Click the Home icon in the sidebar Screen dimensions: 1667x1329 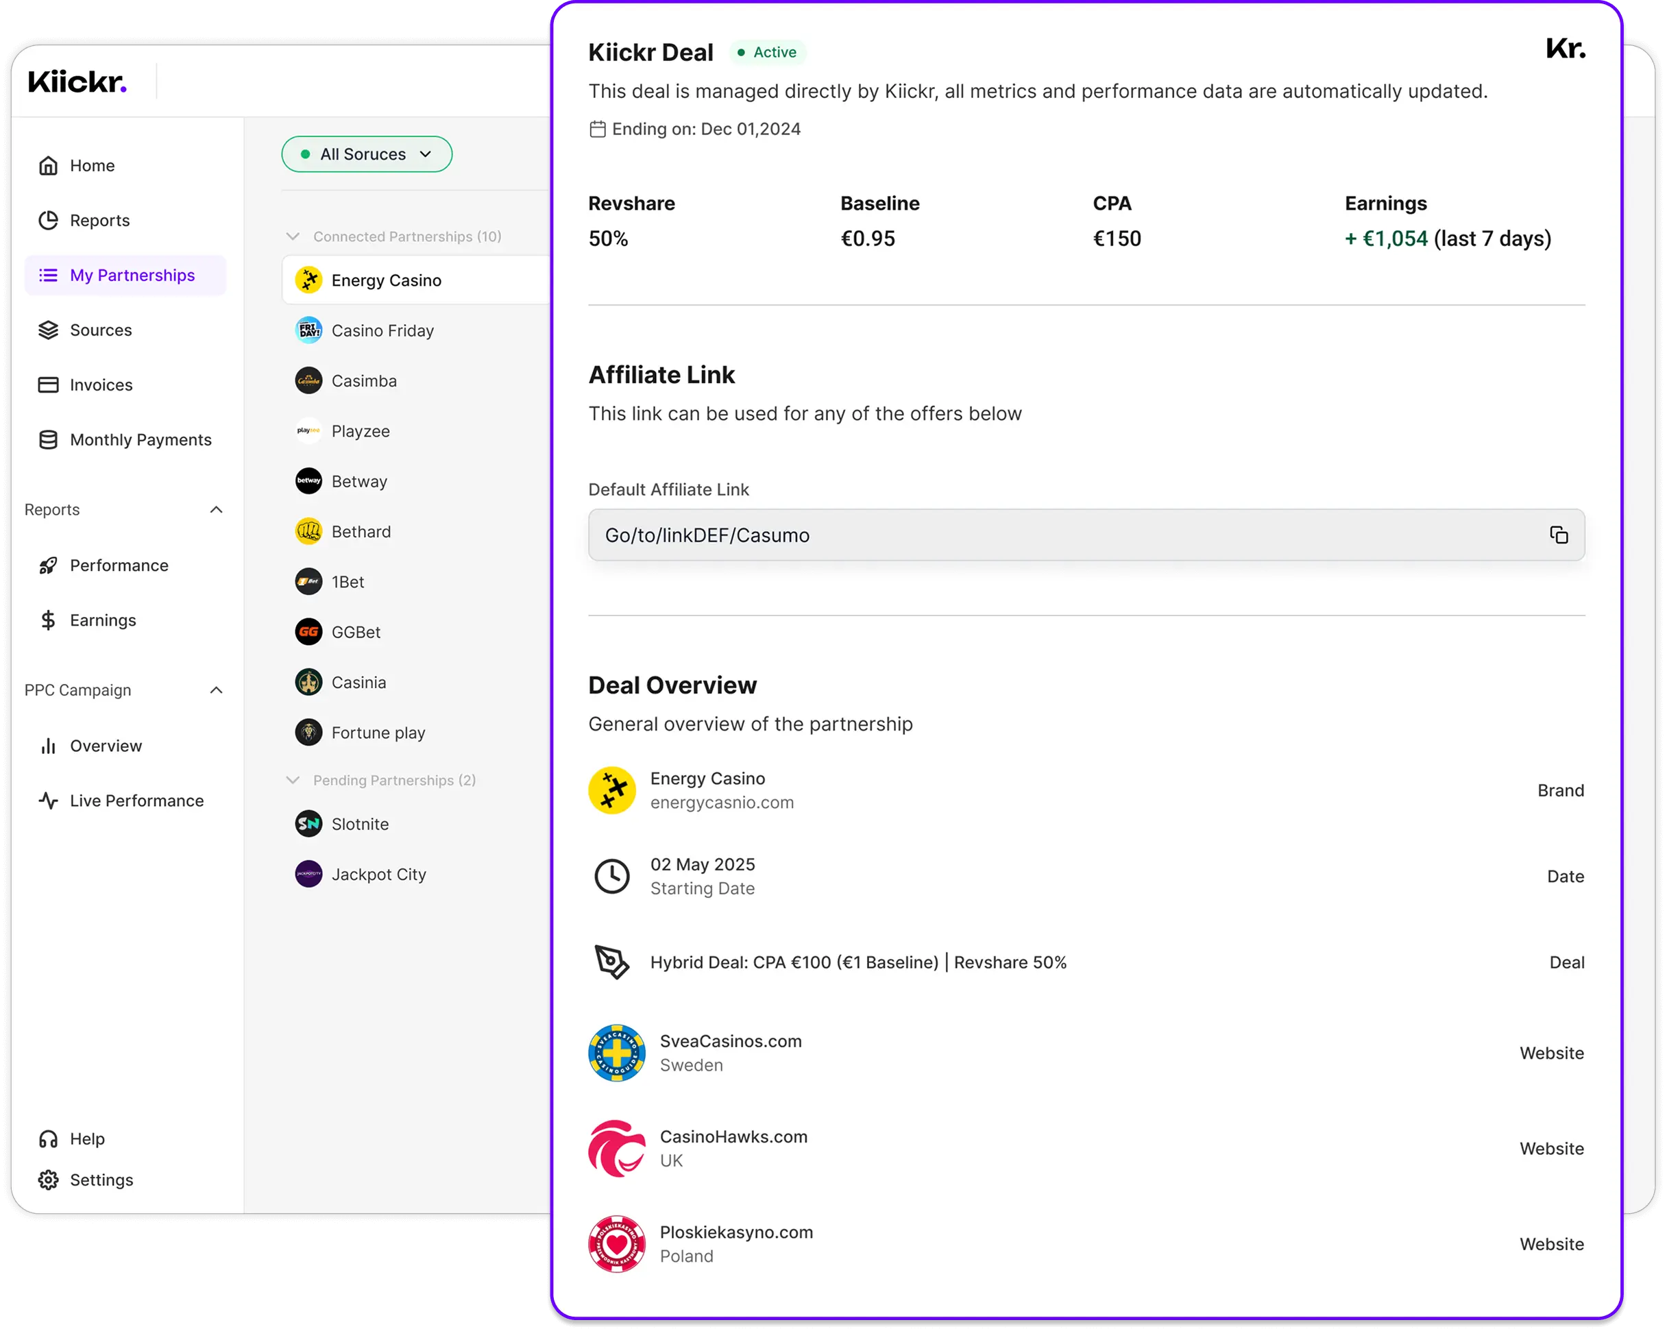[48, 164]
